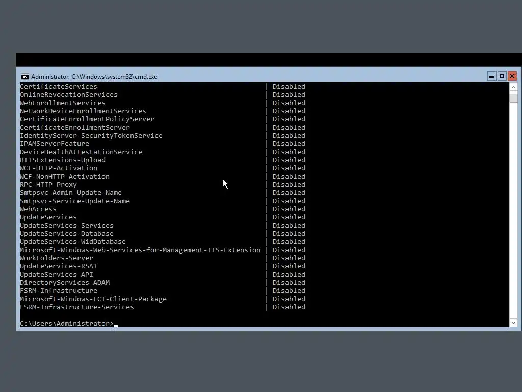
Task: Click 'Disabled' status next to WebAccess
Action: click(289, 209)
